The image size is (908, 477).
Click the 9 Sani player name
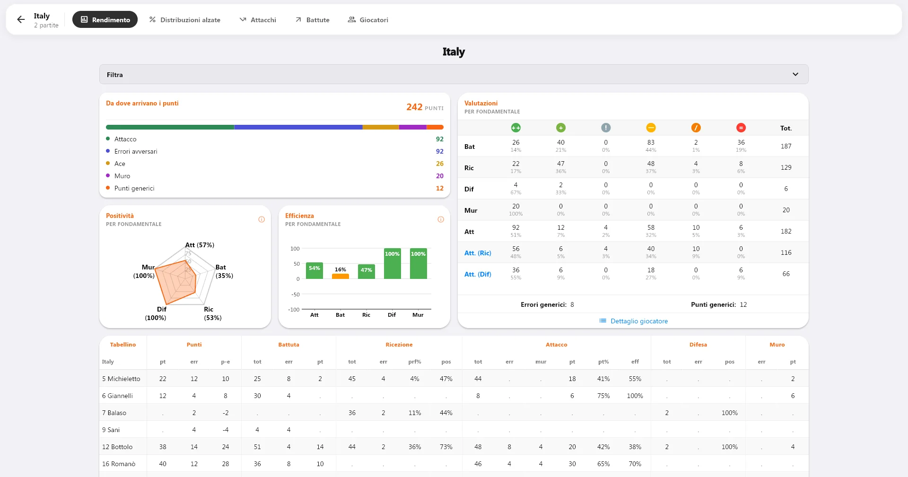(x=111, y=430)
